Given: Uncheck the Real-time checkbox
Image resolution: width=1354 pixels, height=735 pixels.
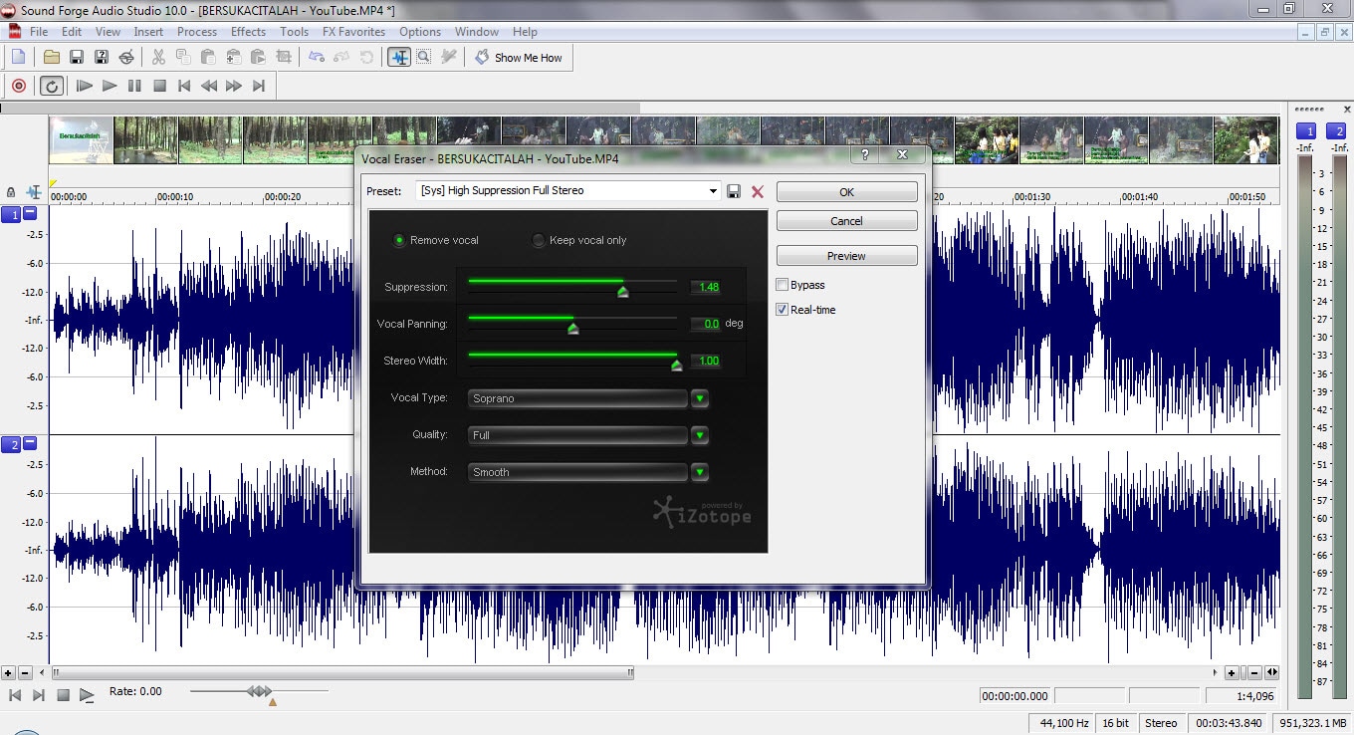Looking at the screenshot, I should pyautogui.click(x=783, y=310).
